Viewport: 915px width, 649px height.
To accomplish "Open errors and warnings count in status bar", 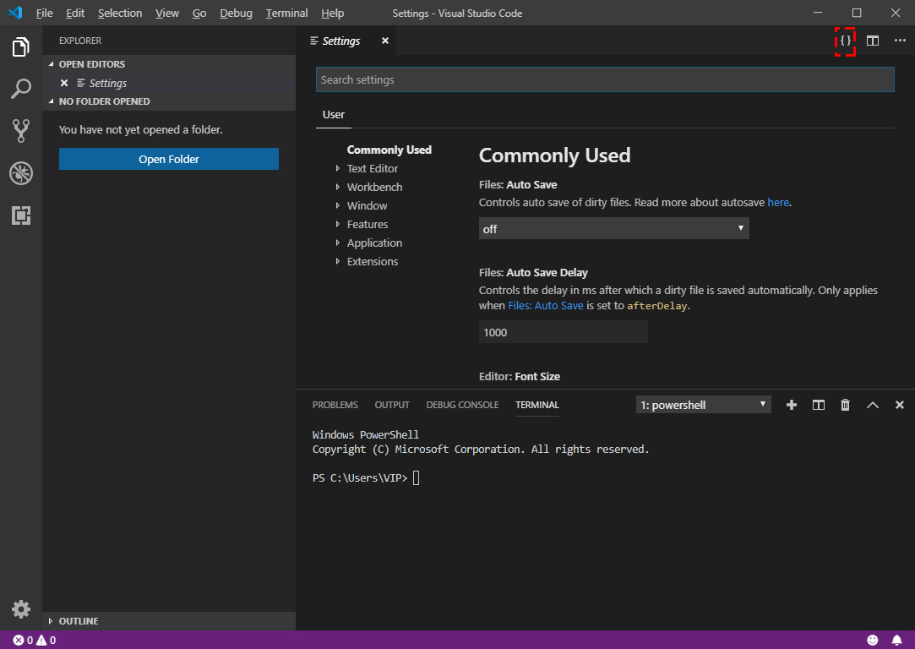I will click(x=35, y=641).
